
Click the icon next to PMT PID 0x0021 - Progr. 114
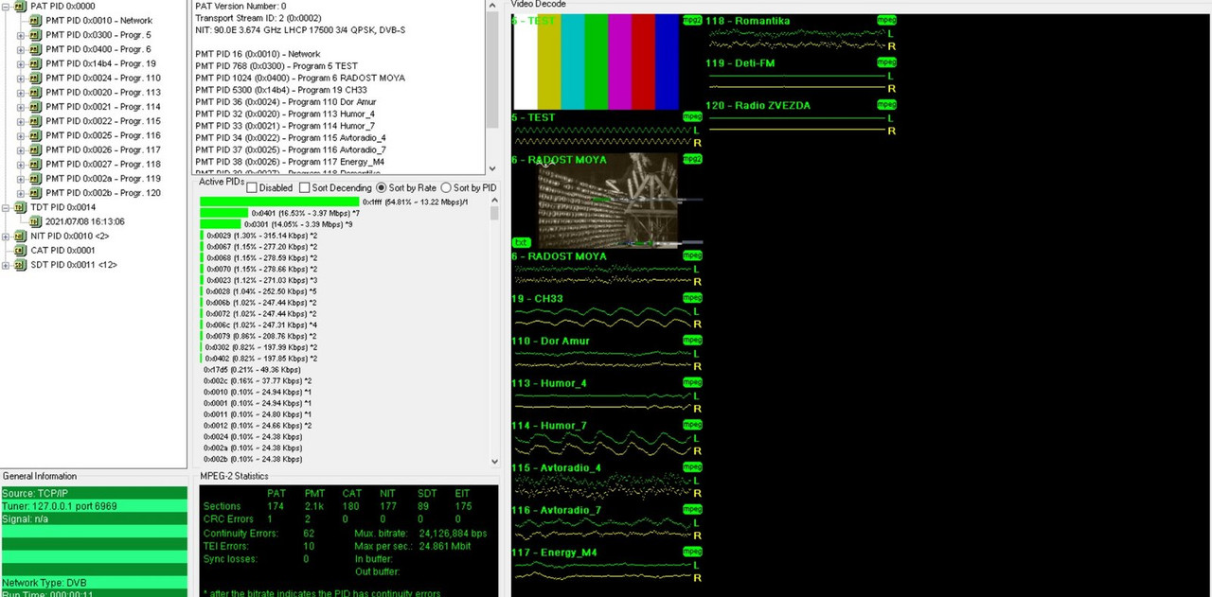coord(36,107)
